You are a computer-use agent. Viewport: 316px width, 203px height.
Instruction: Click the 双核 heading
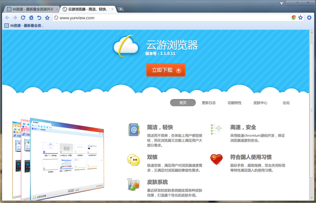click(x=152, y=157)
